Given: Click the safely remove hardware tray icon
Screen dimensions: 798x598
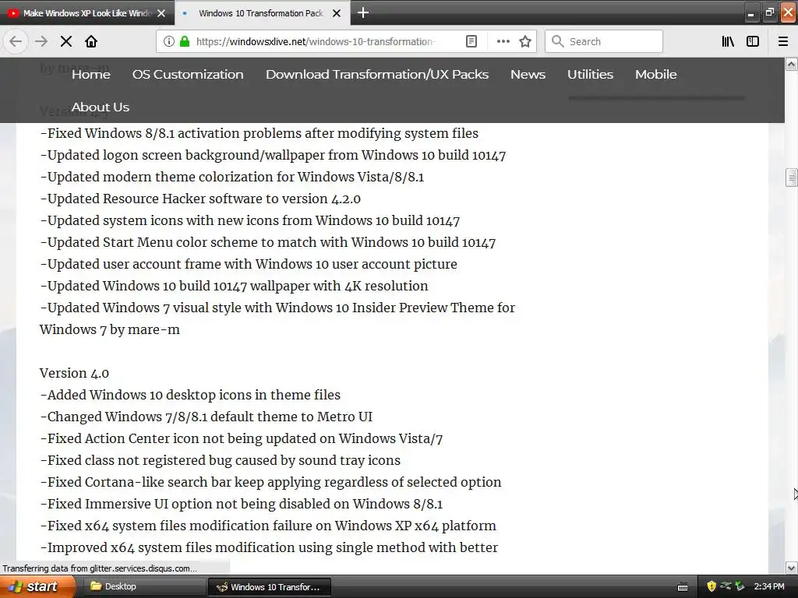Looking at the screenshot, I should [740, 586].
